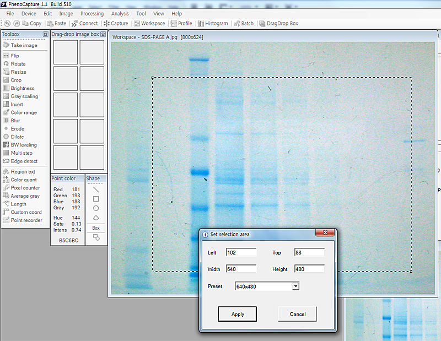Choose the Crop tool
This screenshot has height=341, width=441.
point(16,80)
